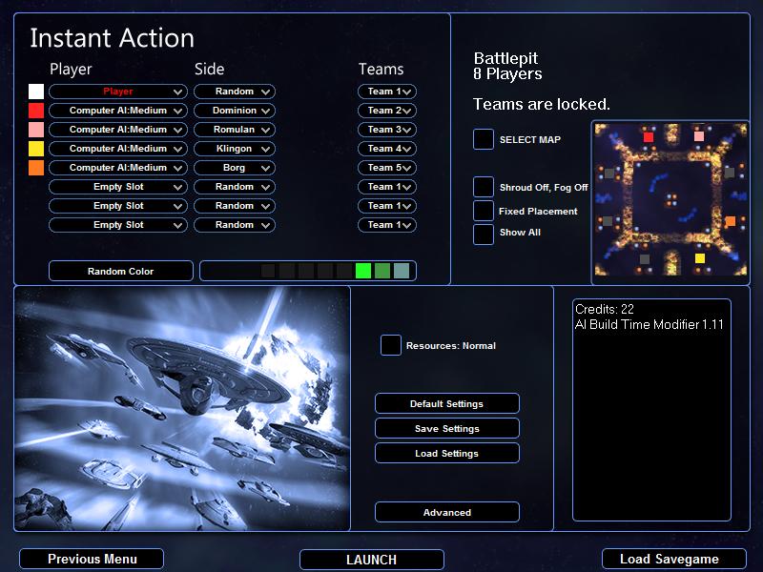Open the Borg side dropdown
763x572 pixels.
[235, 168]
